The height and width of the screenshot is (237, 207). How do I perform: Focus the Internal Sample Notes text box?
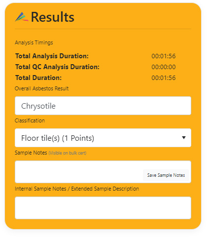[103, 208]
